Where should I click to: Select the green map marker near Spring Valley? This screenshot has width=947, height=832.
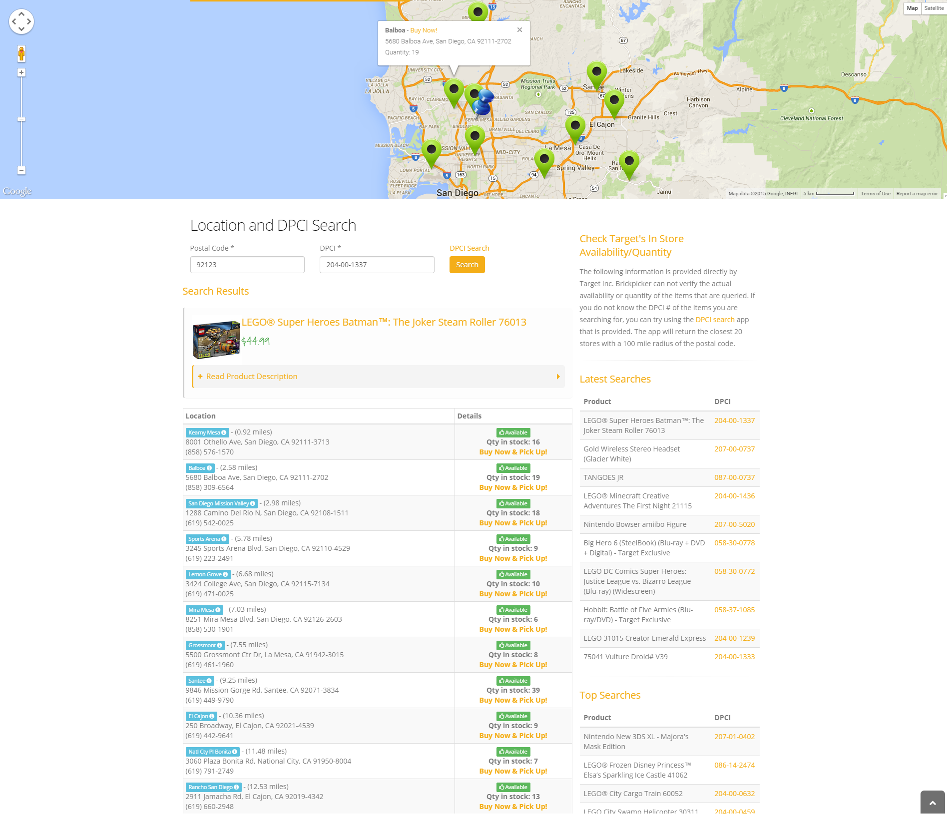(544, 163)
